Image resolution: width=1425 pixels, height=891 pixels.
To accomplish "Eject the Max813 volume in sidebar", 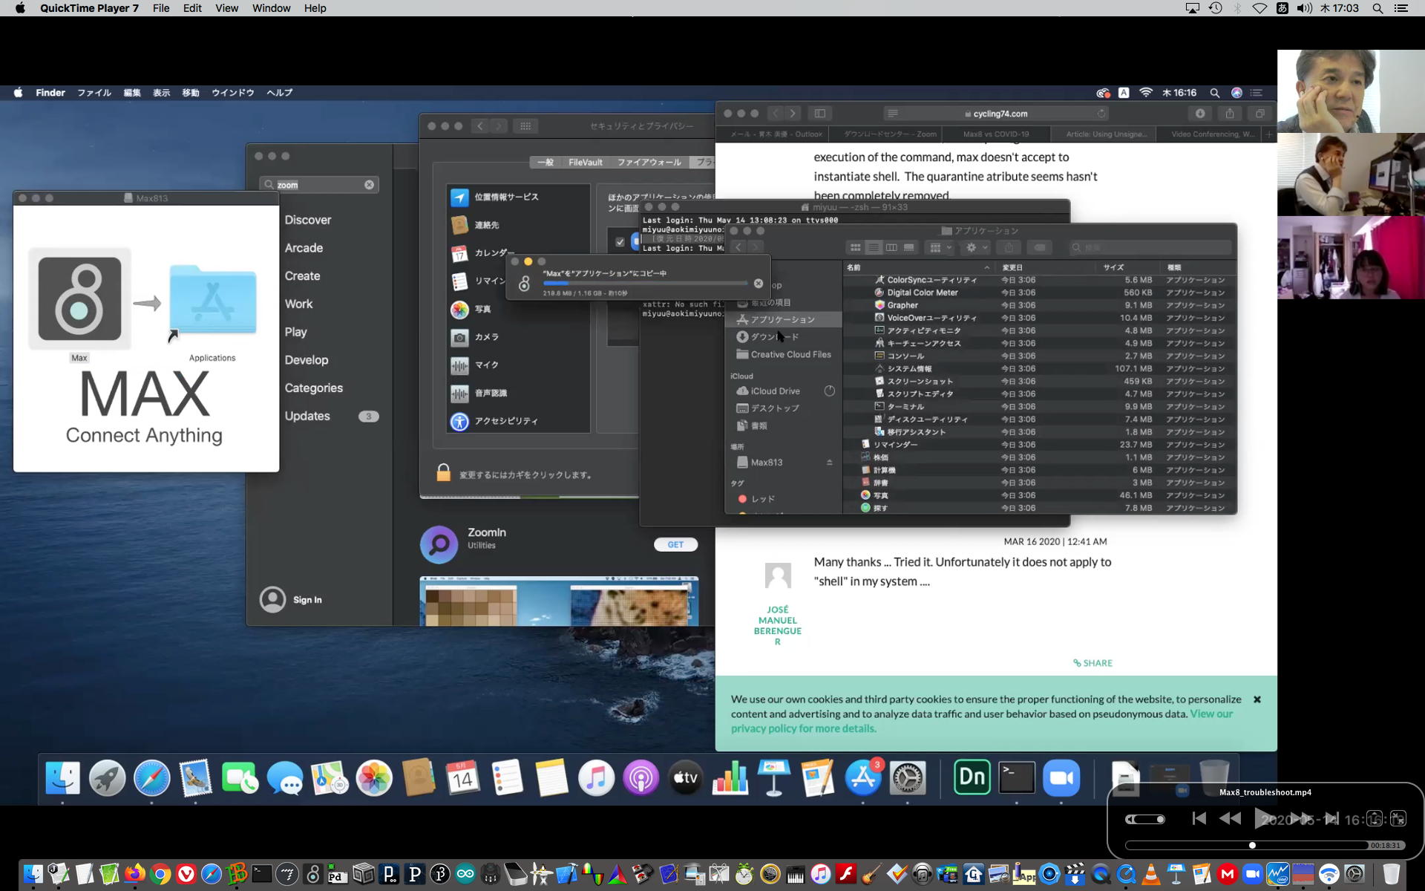I will (x=829, y=463).
